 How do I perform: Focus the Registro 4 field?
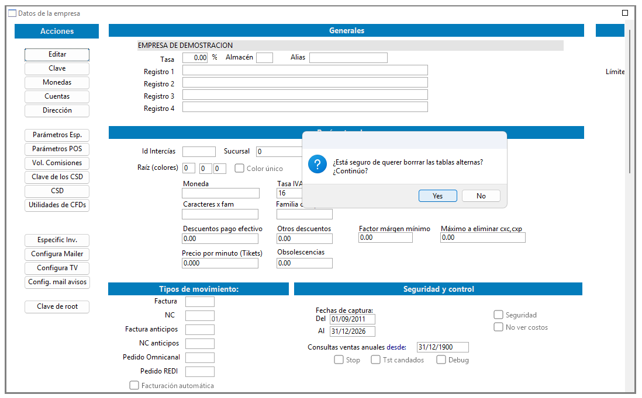click(305, 107)
